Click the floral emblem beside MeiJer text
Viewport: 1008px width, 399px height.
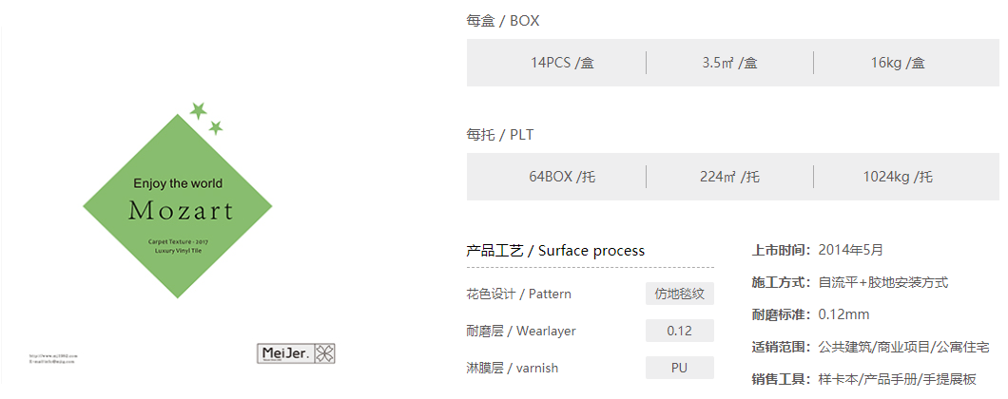(x=324, y=353)
